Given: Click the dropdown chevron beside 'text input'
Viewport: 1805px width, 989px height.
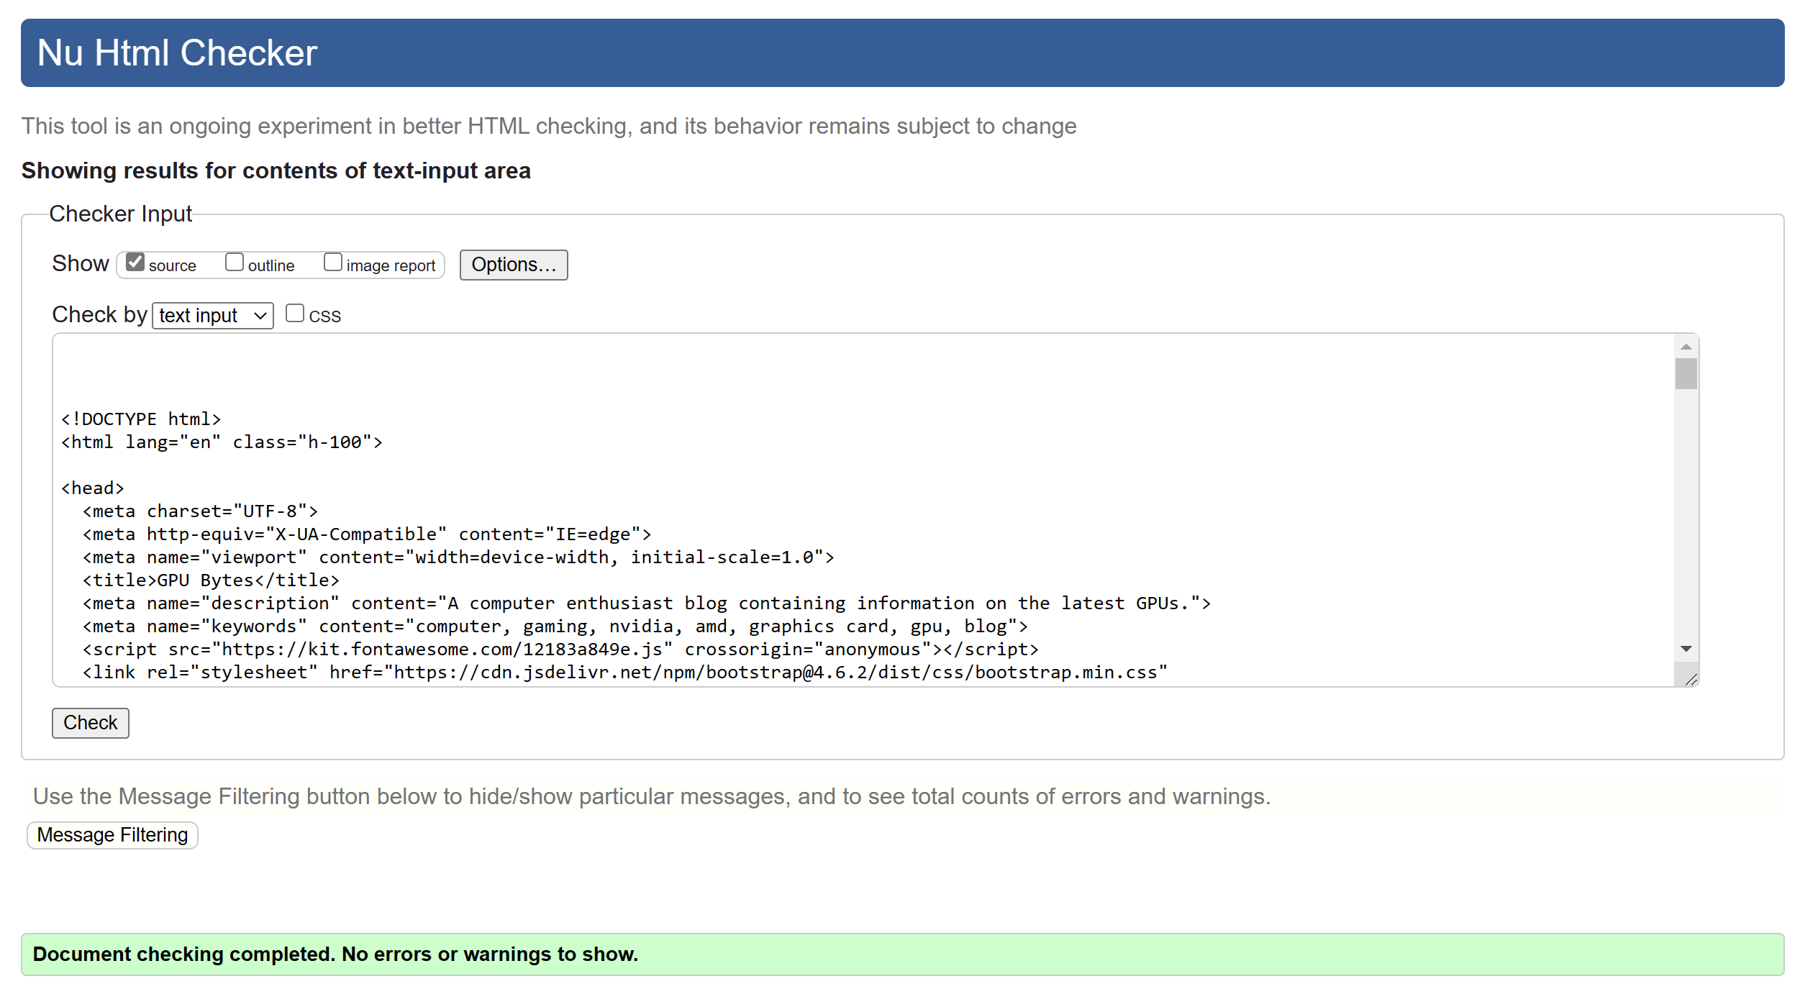Looking at the screenshot, I should coord(260,316).
